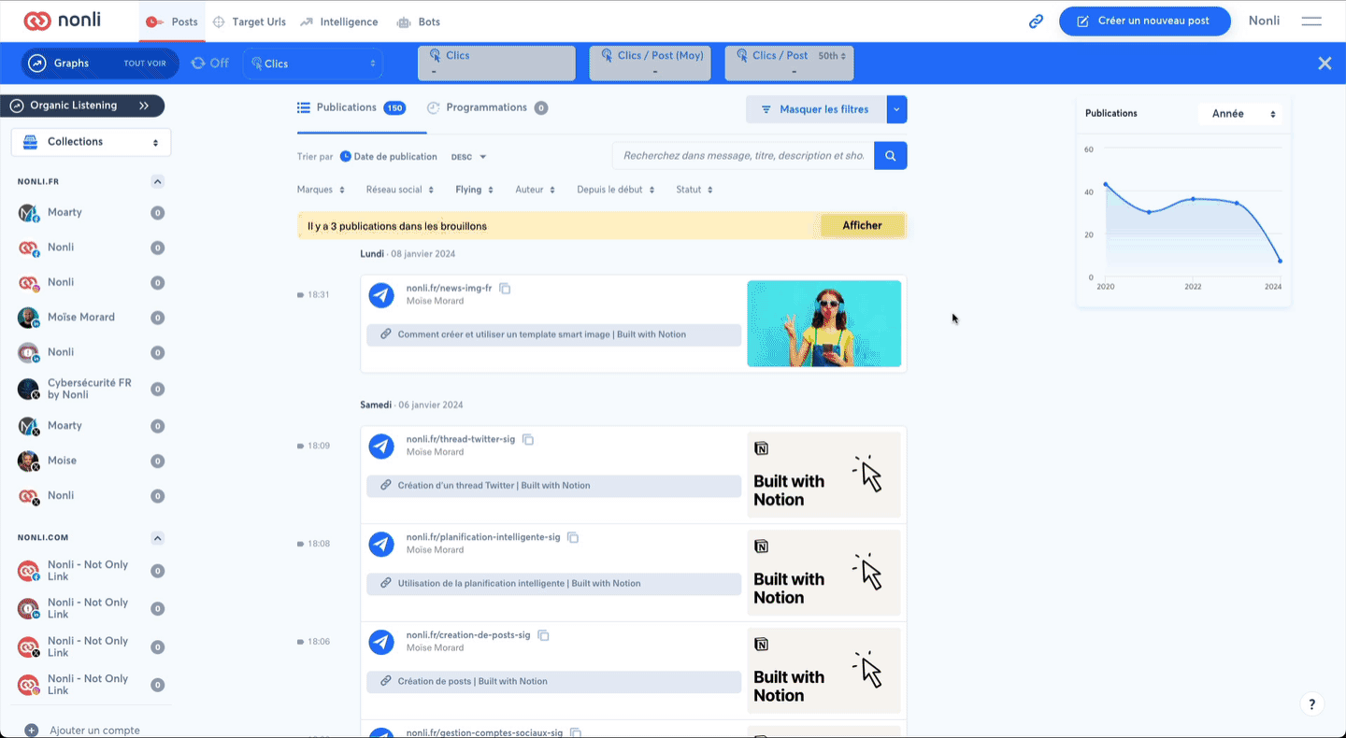
Task: Click the paper plane icon on the creation-de-posts-sig post
Action: tap(381, 642)
